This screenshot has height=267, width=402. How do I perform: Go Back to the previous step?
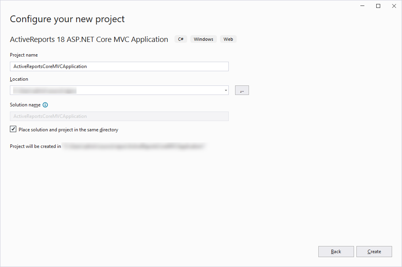tap(336, 252)
